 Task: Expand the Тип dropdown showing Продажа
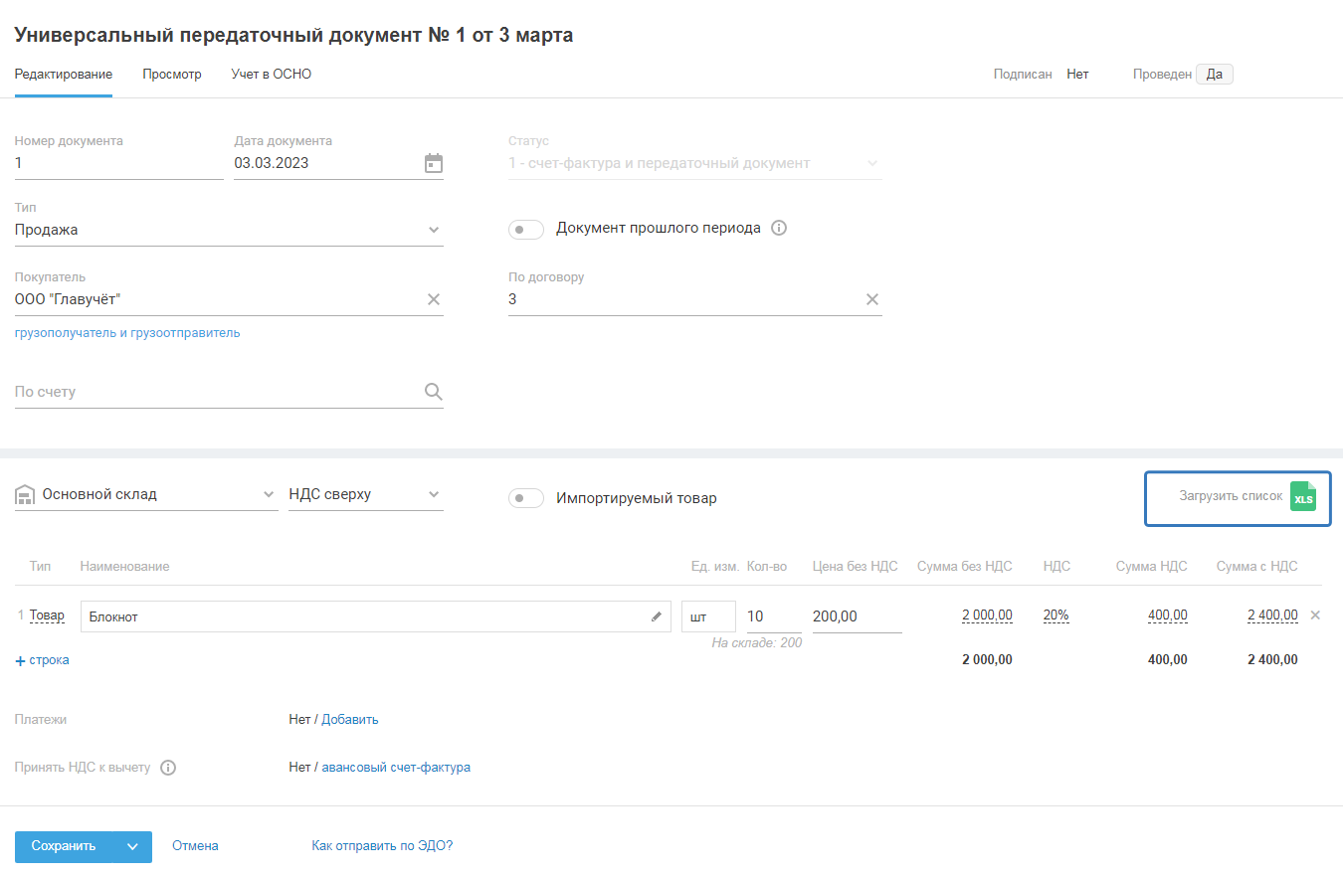click(434, 230)
